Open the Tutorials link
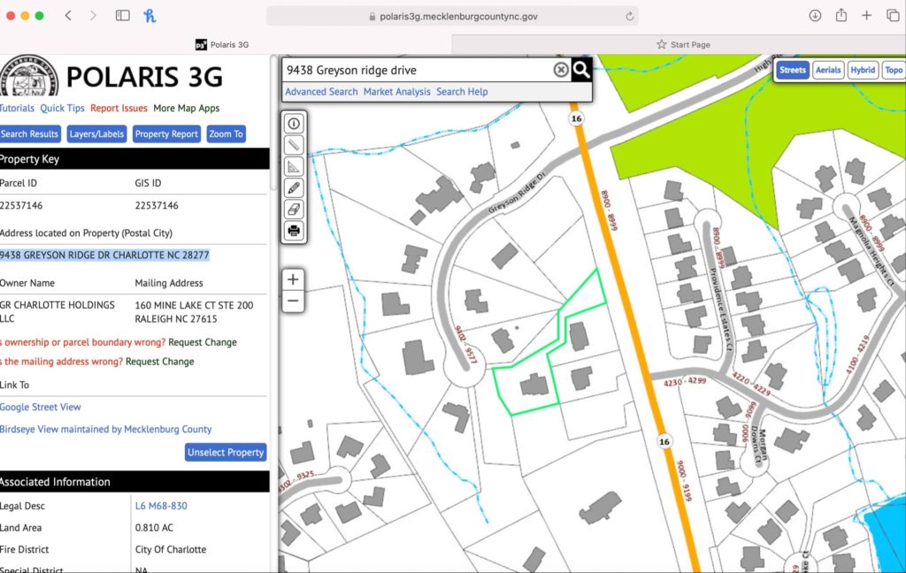Viewport: 906px width, 573px height. tap(17, 108)
